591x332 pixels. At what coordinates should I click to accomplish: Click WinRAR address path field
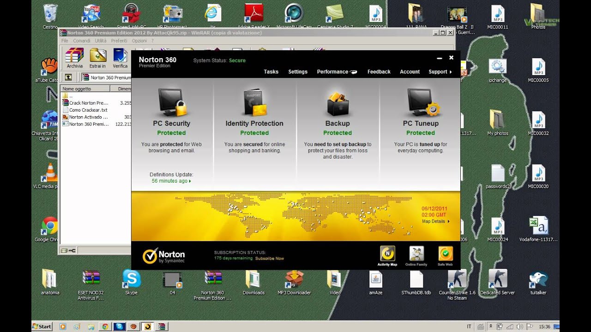106,77
